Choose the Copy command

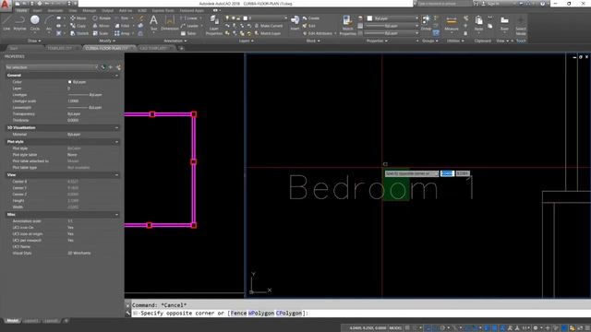click(x=78, y=26)
